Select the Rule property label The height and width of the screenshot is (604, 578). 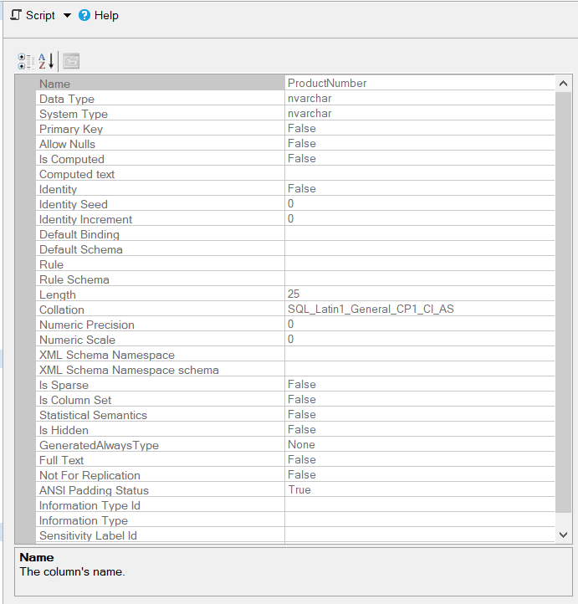pyautogui.click(x=51, y=264)
